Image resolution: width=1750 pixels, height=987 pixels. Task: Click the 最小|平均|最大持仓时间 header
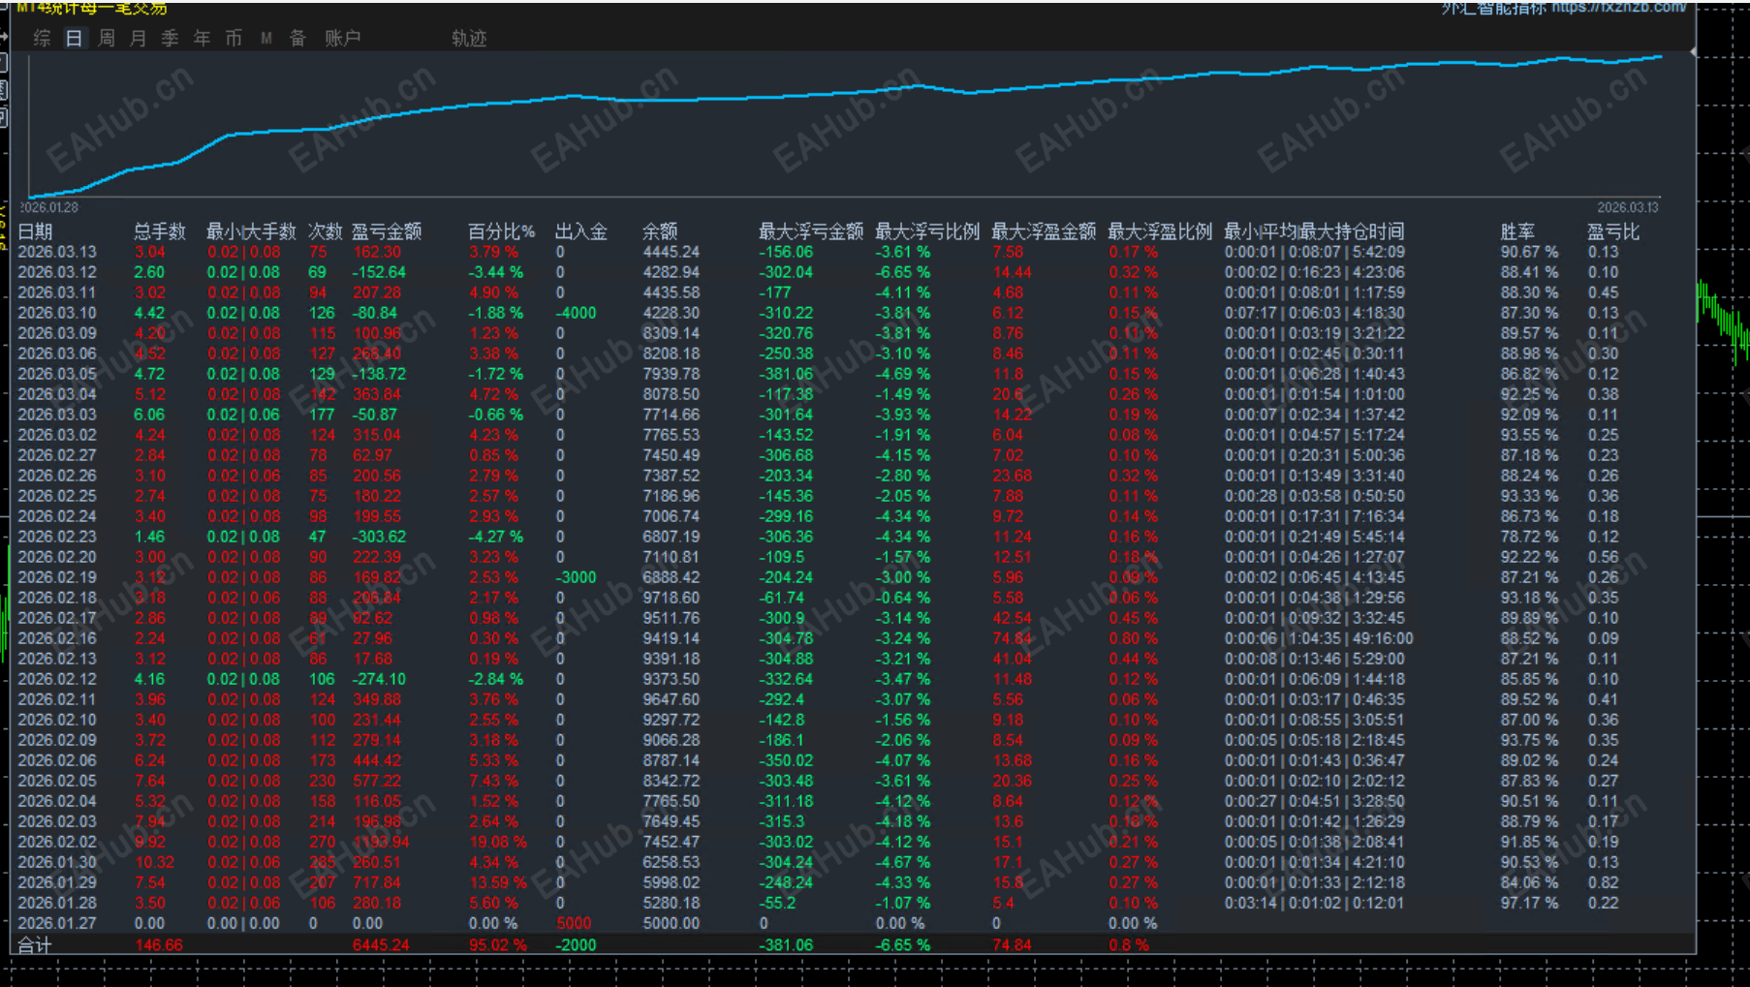[x=1314, y=231]
